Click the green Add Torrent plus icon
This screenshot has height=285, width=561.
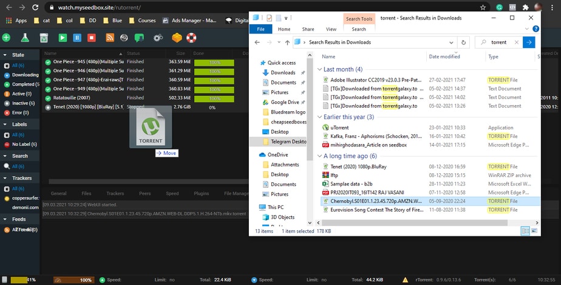tap(7, 38)
